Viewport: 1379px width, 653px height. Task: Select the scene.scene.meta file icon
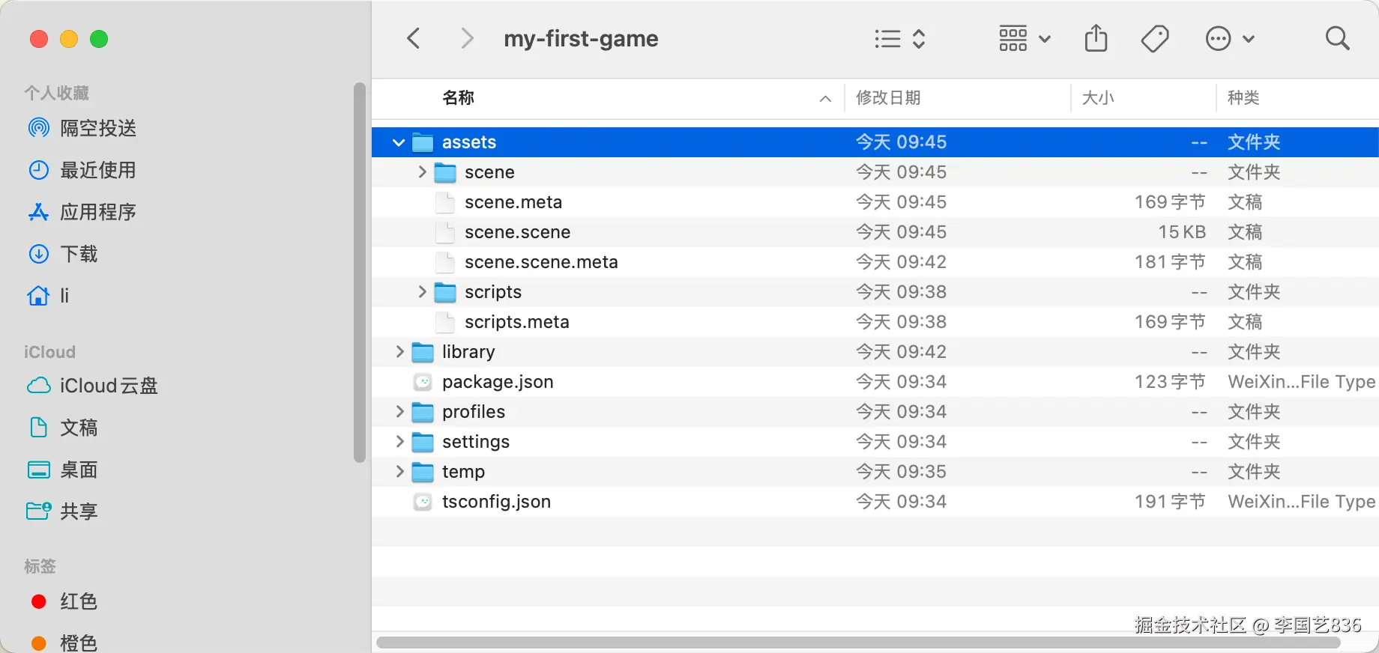[445, 262]
